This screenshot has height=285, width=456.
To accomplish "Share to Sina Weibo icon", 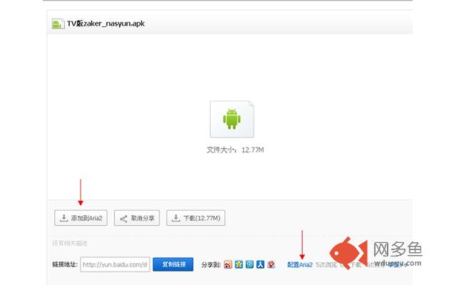I will [x=228, y=264].
